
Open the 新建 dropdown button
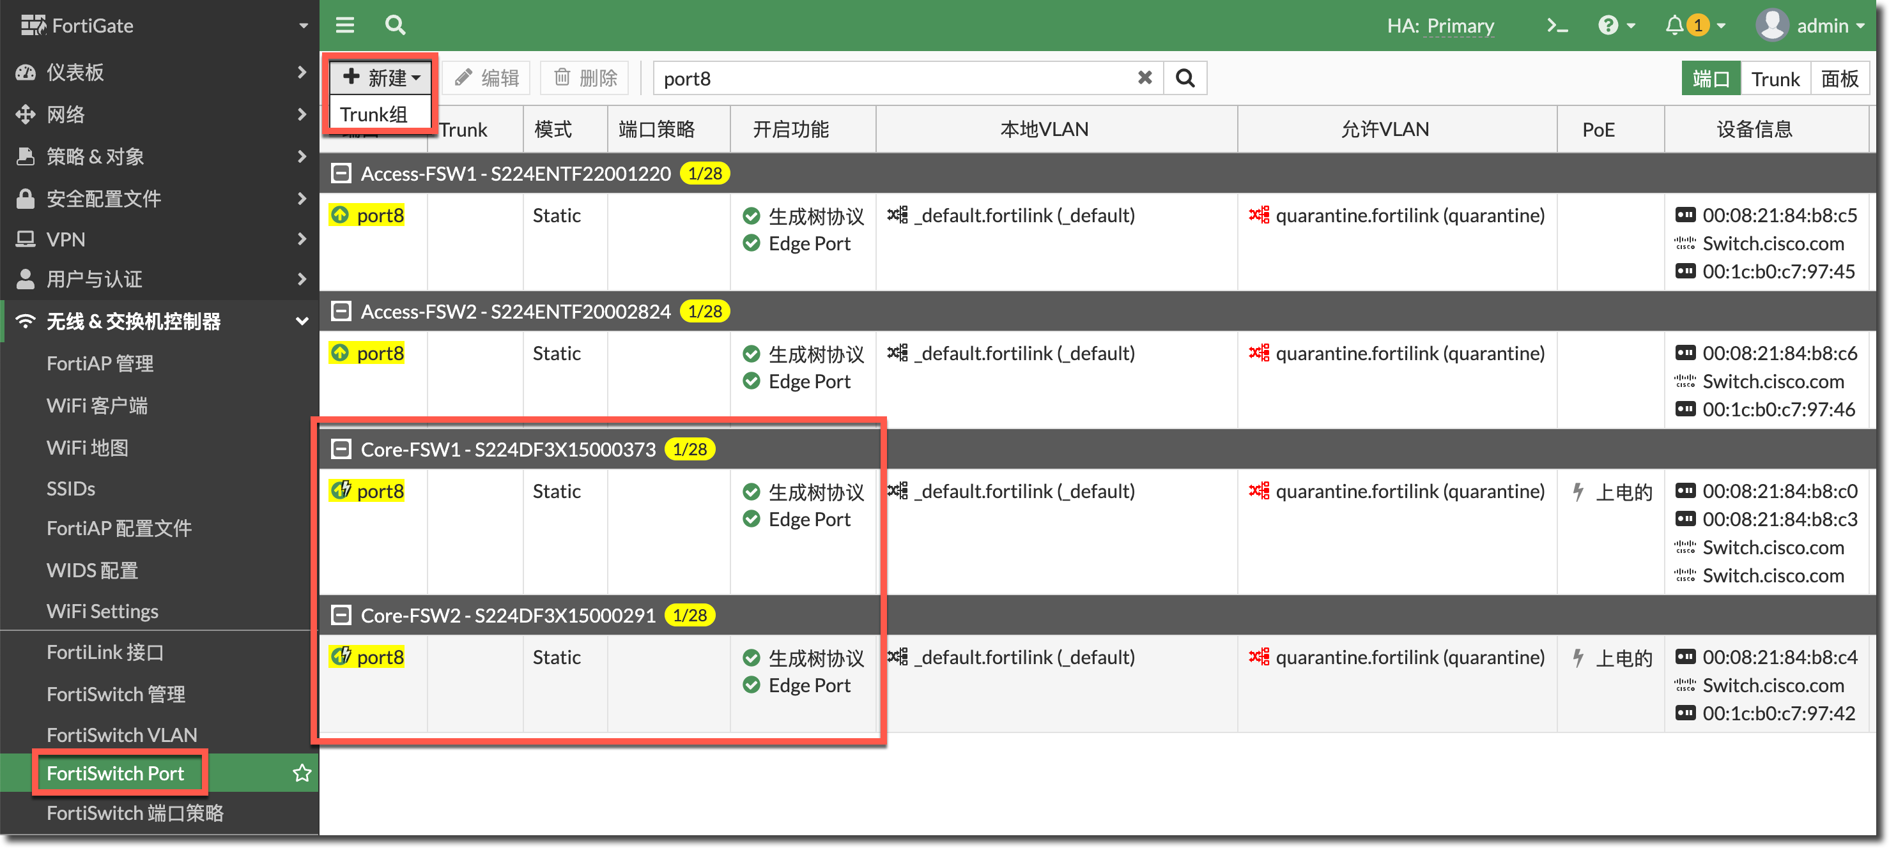tap(382, 77)
